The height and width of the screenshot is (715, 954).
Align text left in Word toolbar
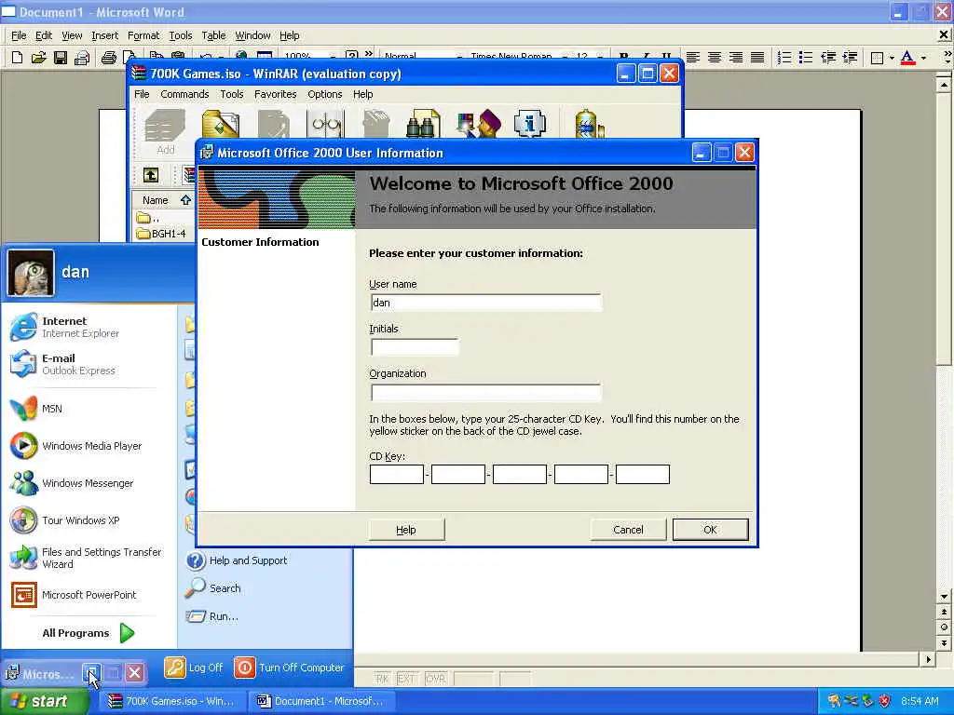pyautogui.click(x=693, y=58)
